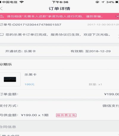This screenshot has height=136, width=119.
Task: Tap the order timestamp 2017-12-30
Action: click(103, 25)
